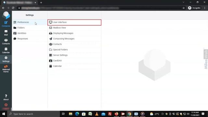Open a new browser tab
This screenshot has height=117, width=208.
(x=41, y=3)
